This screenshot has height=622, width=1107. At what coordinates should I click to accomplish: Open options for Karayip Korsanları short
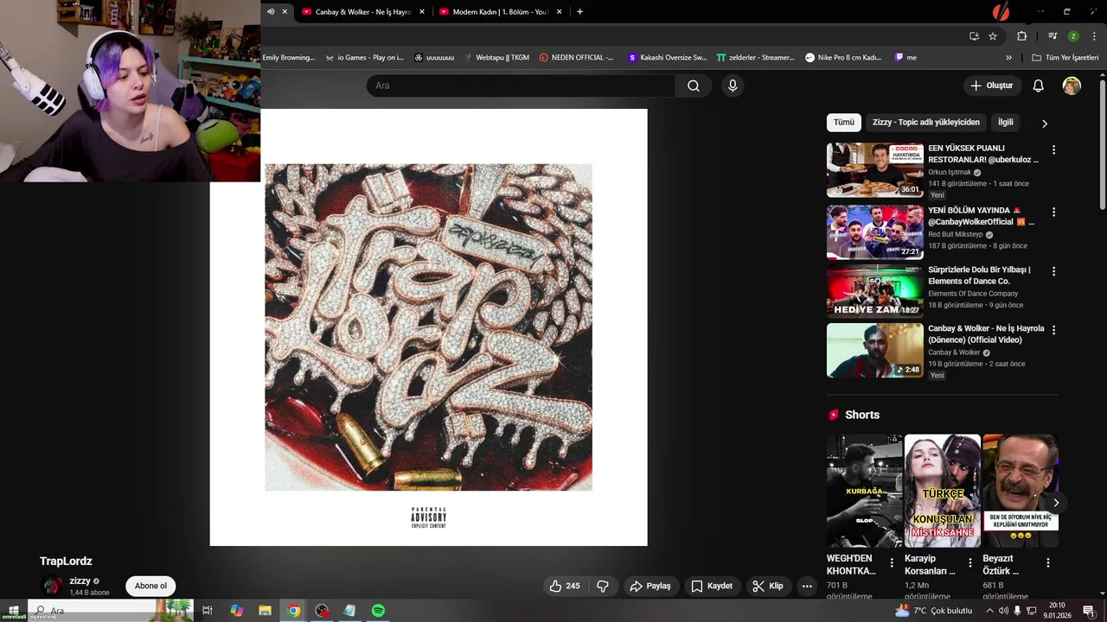click(969, 562)
